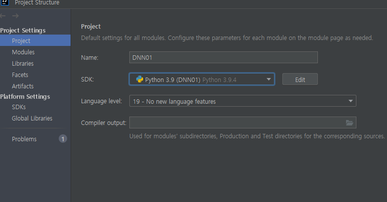387x202 pixels.
Task: Click the Python logo in SDK selector
Action: 140,79
